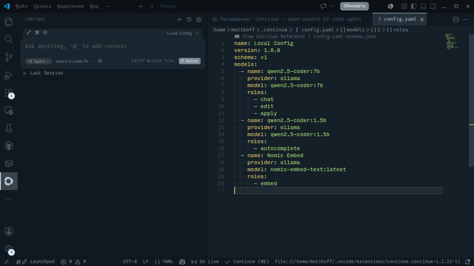The image size is (474, 266).
Task: Click the round theme icon in the title bar
Action: (x=391, y=6)
